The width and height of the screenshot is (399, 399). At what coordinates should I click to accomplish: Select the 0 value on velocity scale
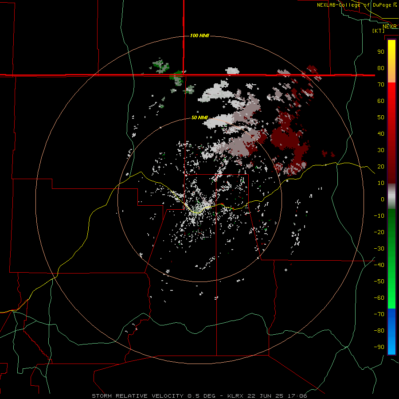(383, 199)
